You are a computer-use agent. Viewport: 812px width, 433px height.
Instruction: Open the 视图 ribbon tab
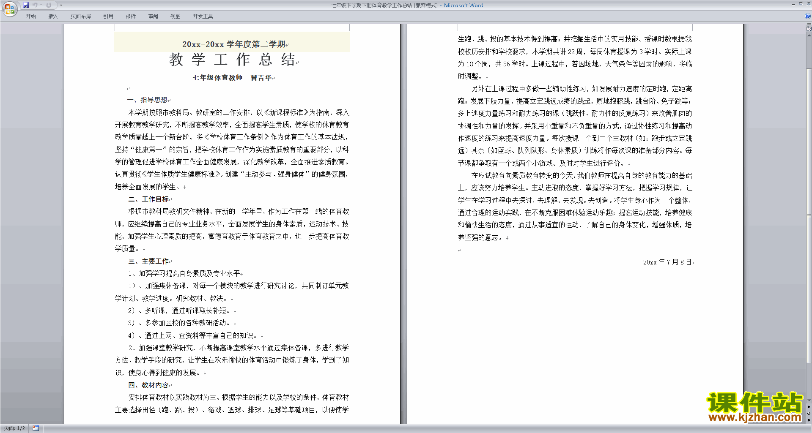click(176, 16)
